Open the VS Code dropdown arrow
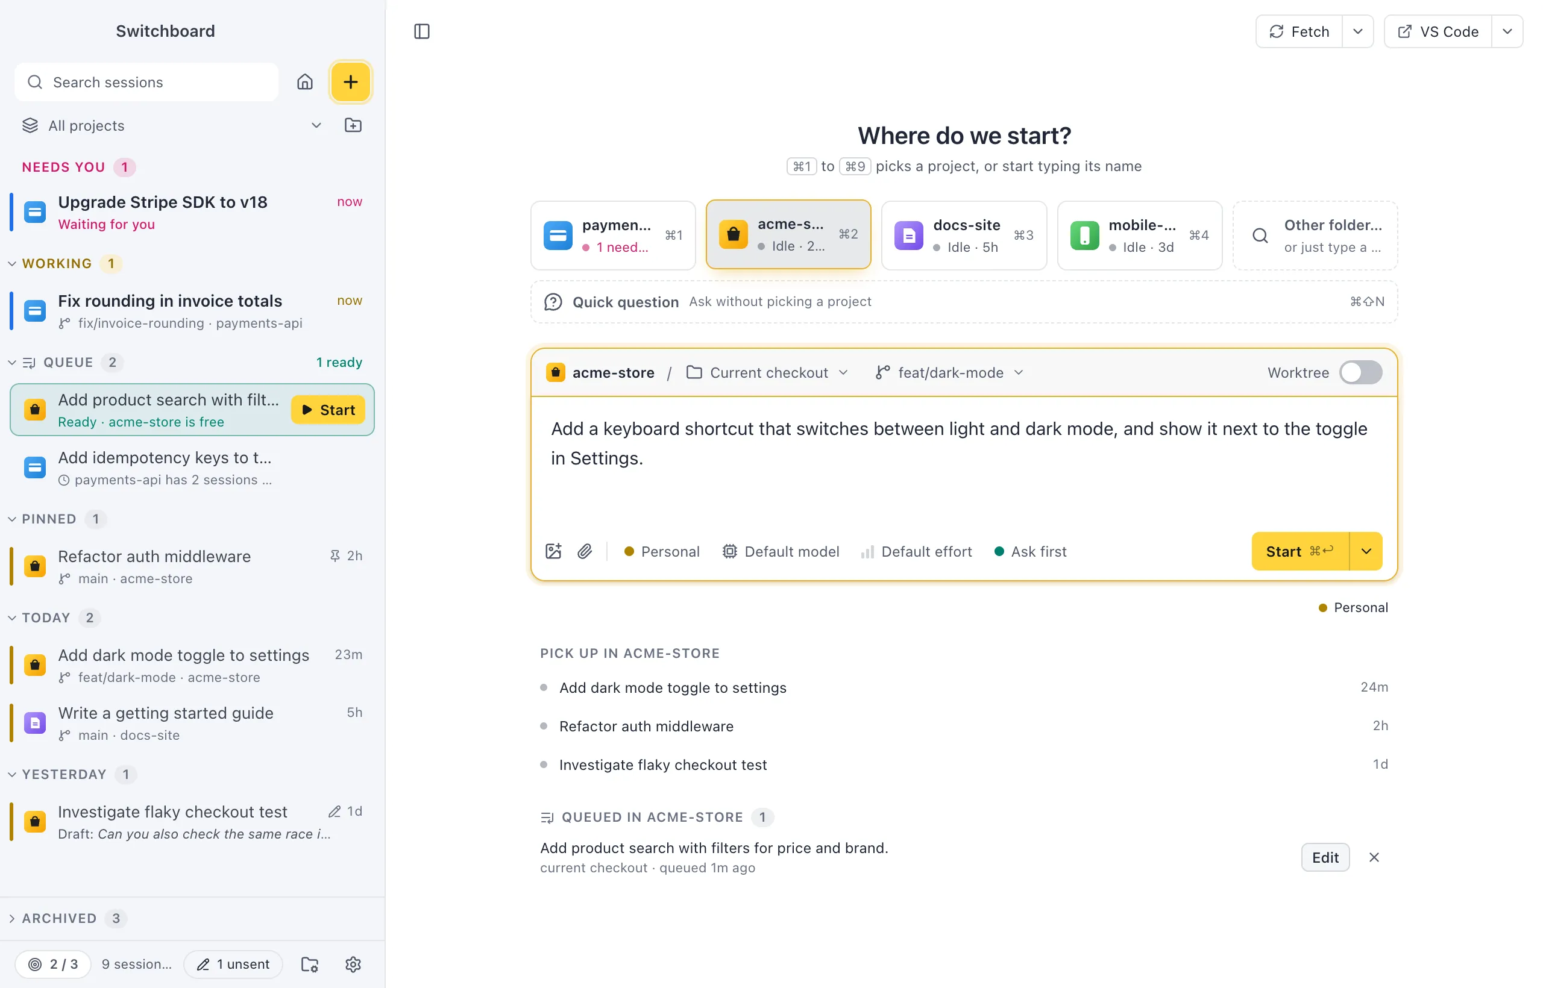The width and height of the screenshot is (1543, 988). [x=1507, y=31]
